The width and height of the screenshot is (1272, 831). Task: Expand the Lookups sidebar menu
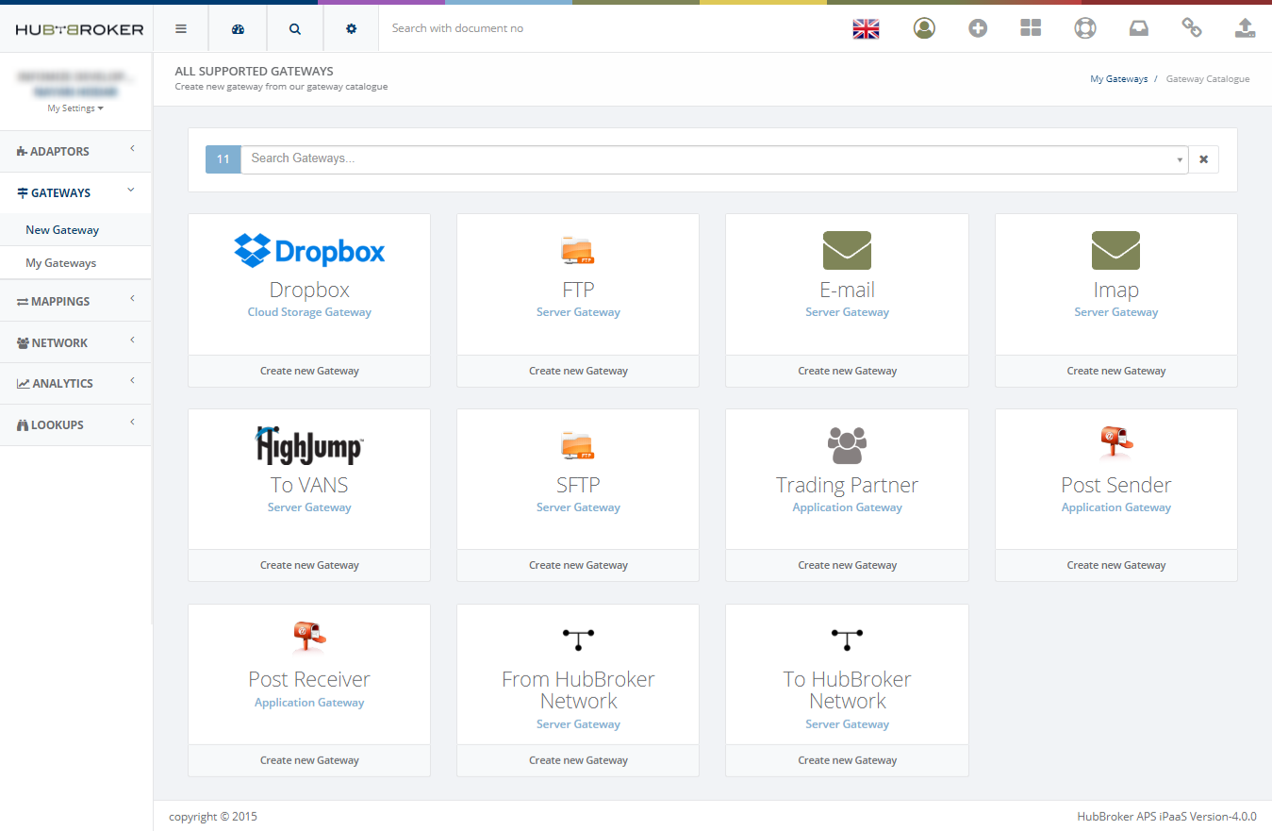(75, 424)
